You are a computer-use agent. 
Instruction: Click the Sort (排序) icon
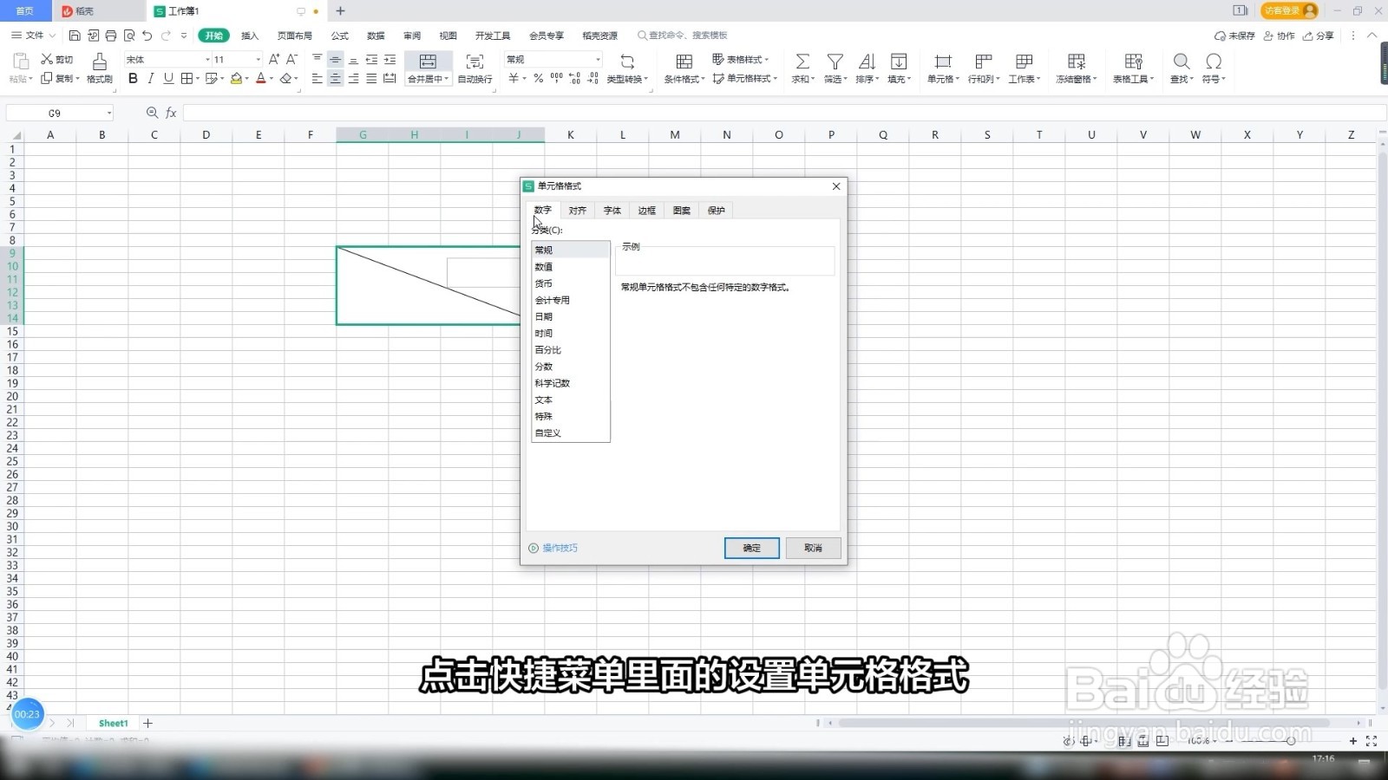click(867, 62)
